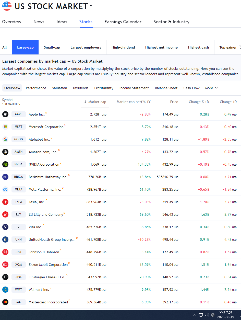Select the Small-cap filter tab

[52, 47]
